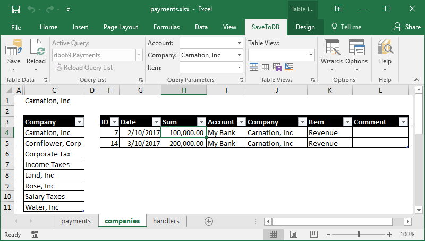Click the horizontal scrollbar right arrow

click(x=407, y=221)
